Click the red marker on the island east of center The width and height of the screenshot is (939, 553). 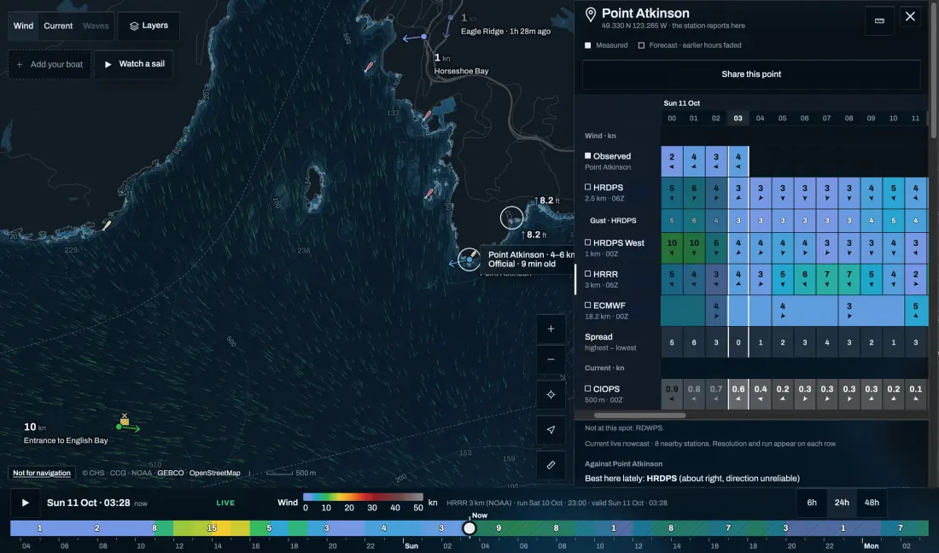[429, 194]
